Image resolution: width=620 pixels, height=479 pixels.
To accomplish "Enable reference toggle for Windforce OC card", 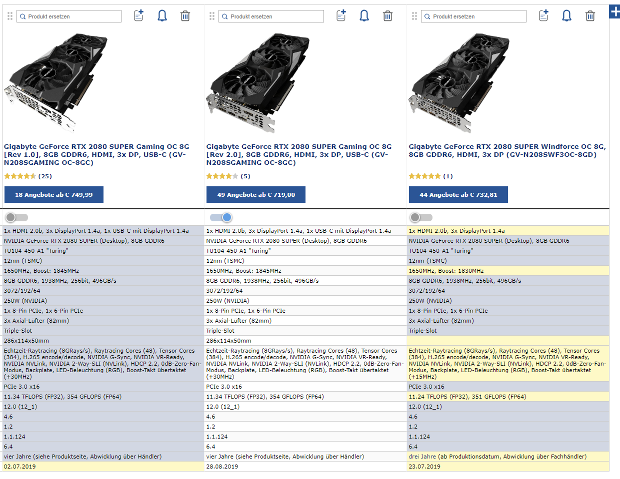I will point(421,217).
